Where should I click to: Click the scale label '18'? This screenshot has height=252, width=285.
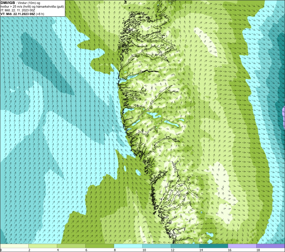[x=258, y=250]
